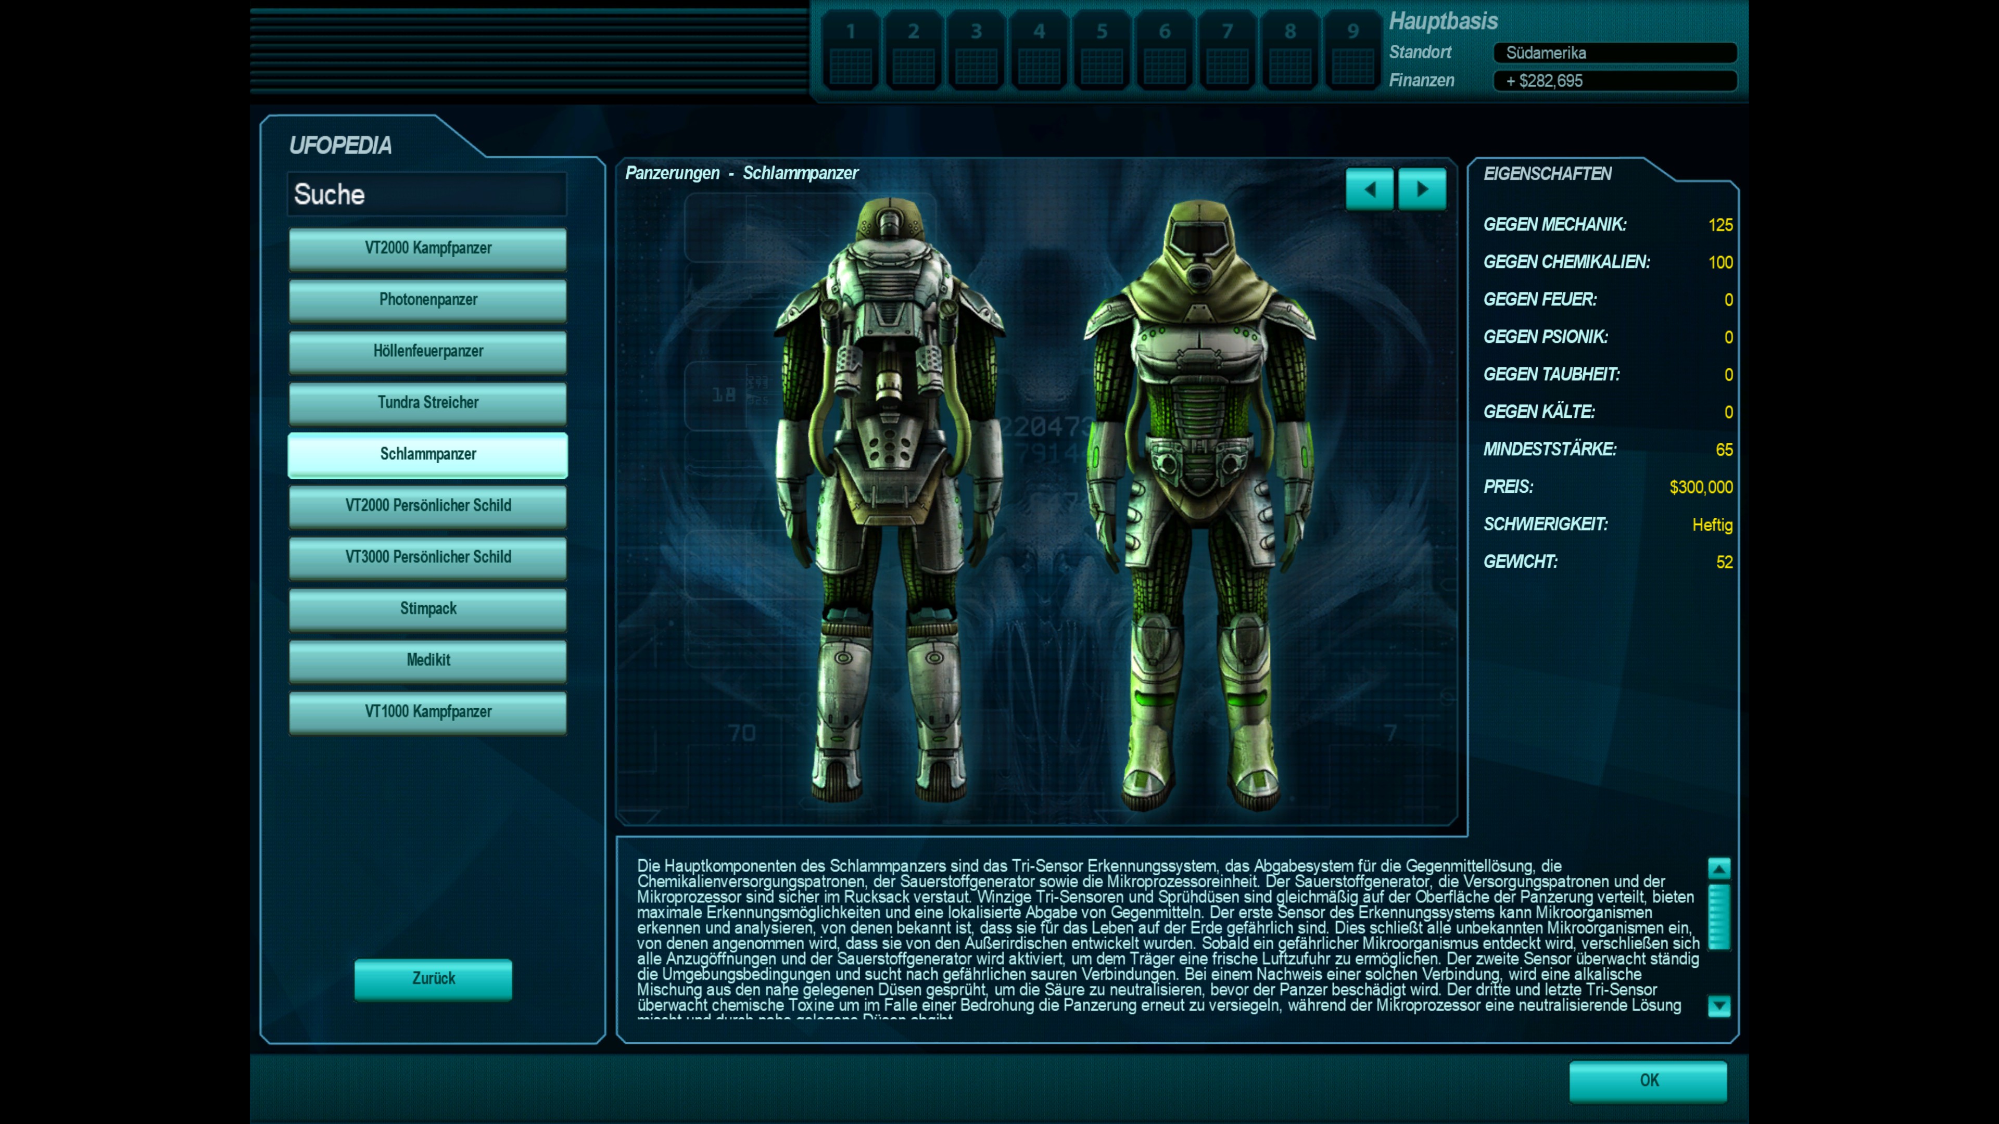This screenshot has height=1124, width=1999.
Task: View the VT3000 Persönlicher Schild entry
Action: [427, 557]
